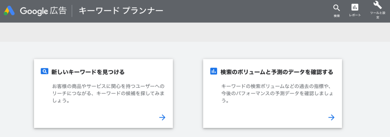Click the arrow on the 検索のボリュームと予測 card

331,117
